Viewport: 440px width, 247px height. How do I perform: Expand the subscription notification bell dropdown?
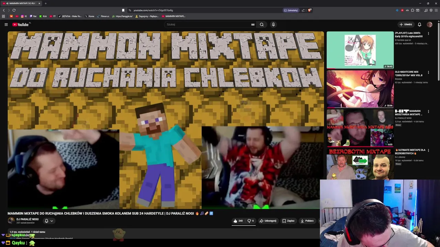49,221
